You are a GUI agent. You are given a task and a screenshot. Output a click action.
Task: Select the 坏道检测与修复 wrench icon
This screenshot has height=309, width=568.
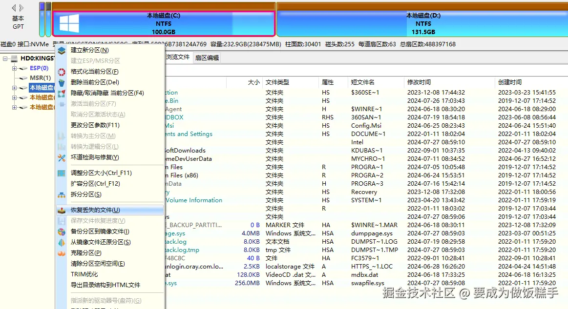61,157
